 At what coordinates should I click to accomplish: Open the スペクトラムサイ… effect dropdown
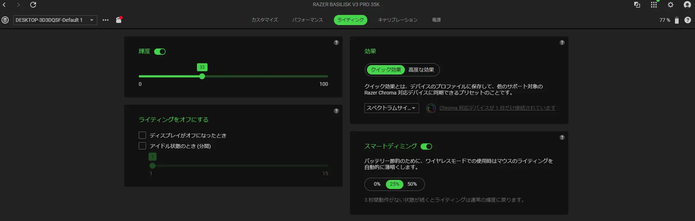pyautogui.click(x=392, y=108)
